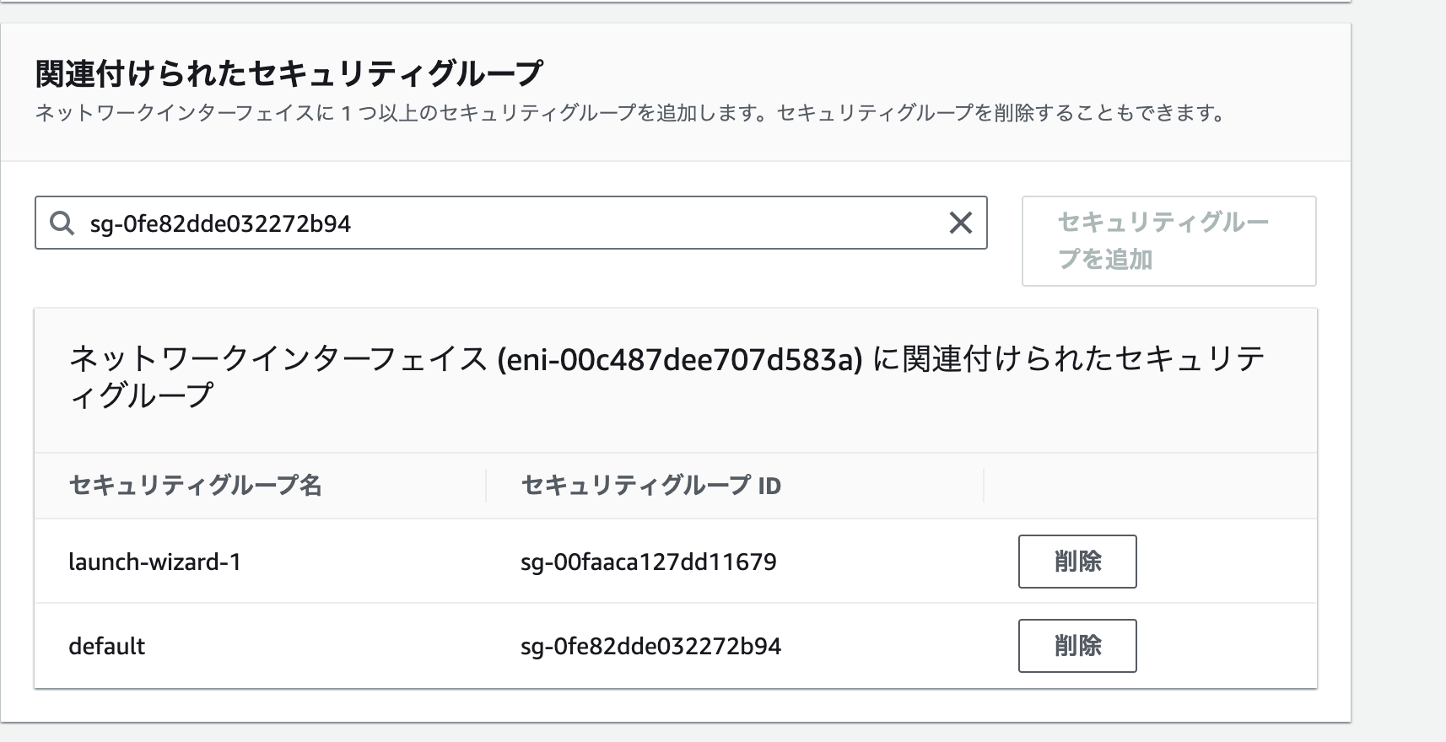The image size is (1446, 742).
Task: Click column divider right of セキュリティグループ ID header
Action: click(984, 486)
